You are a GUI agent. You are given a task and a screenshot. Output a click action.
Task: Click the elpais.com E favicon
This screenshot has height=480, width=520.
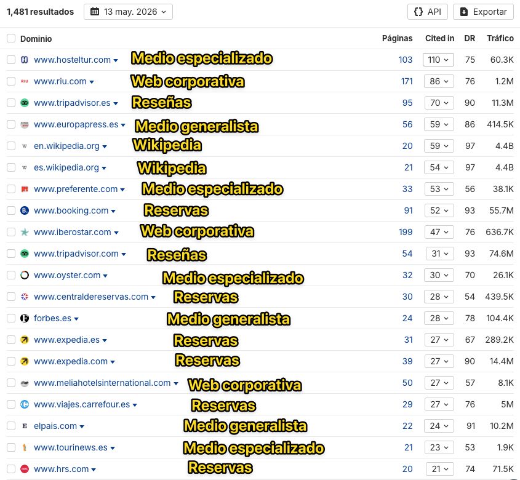point(25,426)
